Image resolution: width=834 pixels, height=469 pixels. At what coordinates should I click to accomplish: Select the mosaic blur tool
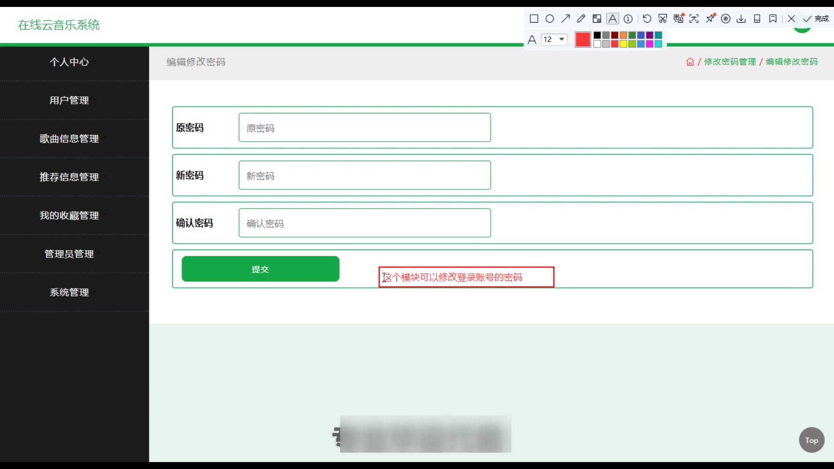coord(597,19)
